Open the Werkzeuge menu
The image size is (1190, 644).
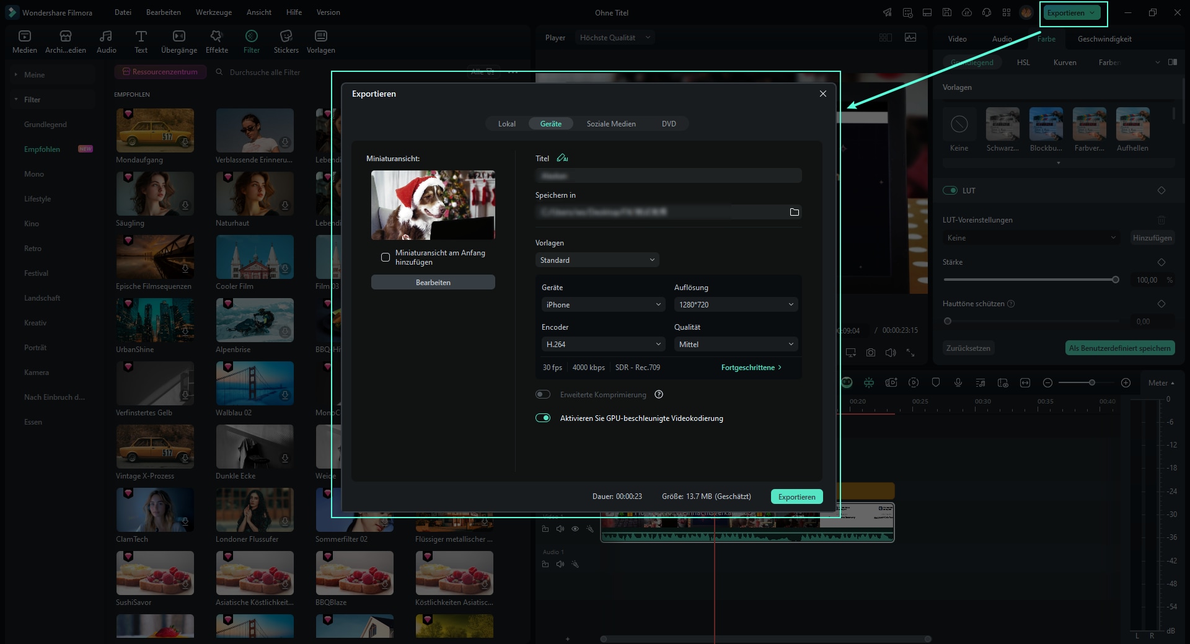(x=213, y=12)
